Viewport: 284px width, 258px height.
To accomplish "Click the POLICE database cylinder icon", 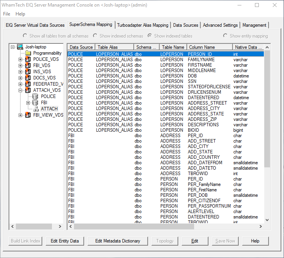I will 35,96.
